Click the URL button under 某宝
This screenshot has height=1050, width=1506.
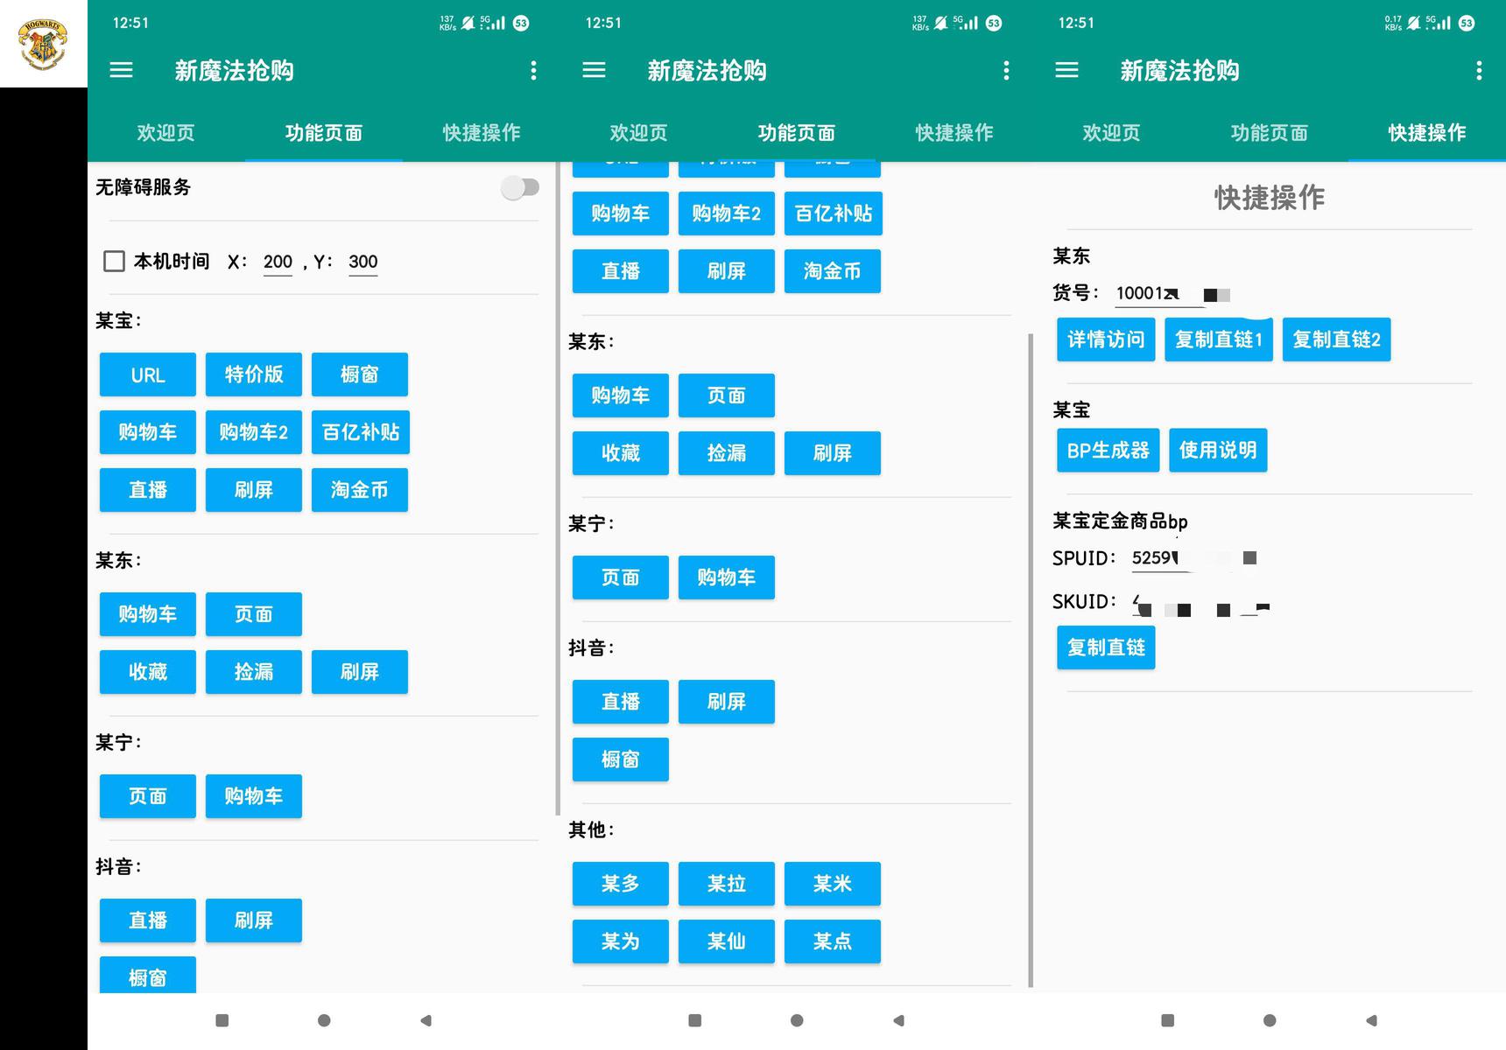(147, 375)
